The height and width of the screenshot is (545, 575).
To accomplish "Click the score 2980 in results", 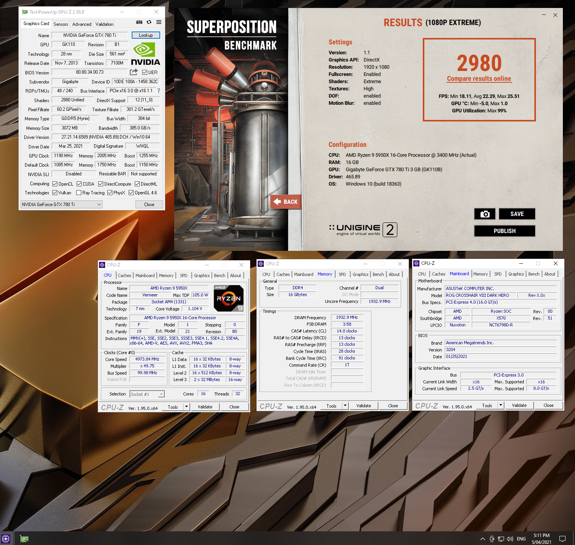I will coord(479,63).
